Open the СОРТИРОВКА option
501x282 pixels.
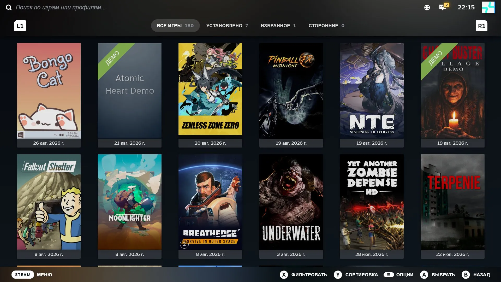coord(362,275)
